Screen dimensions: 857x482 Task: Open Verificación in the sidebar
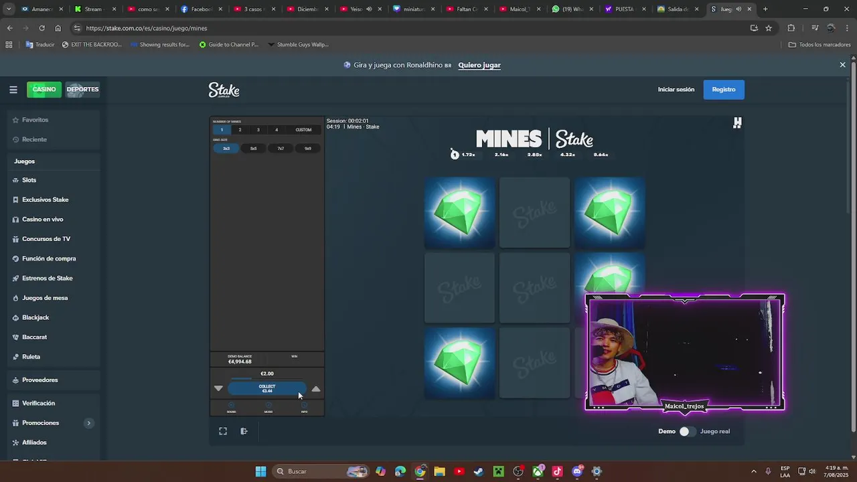(38, 403)
